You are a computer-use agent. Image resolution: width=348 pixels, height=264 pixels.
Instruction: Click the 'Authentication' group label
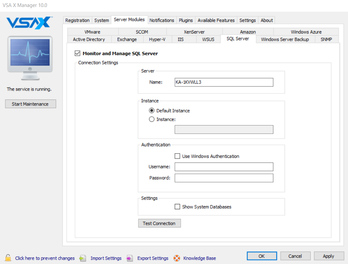[x=156, y=145]
